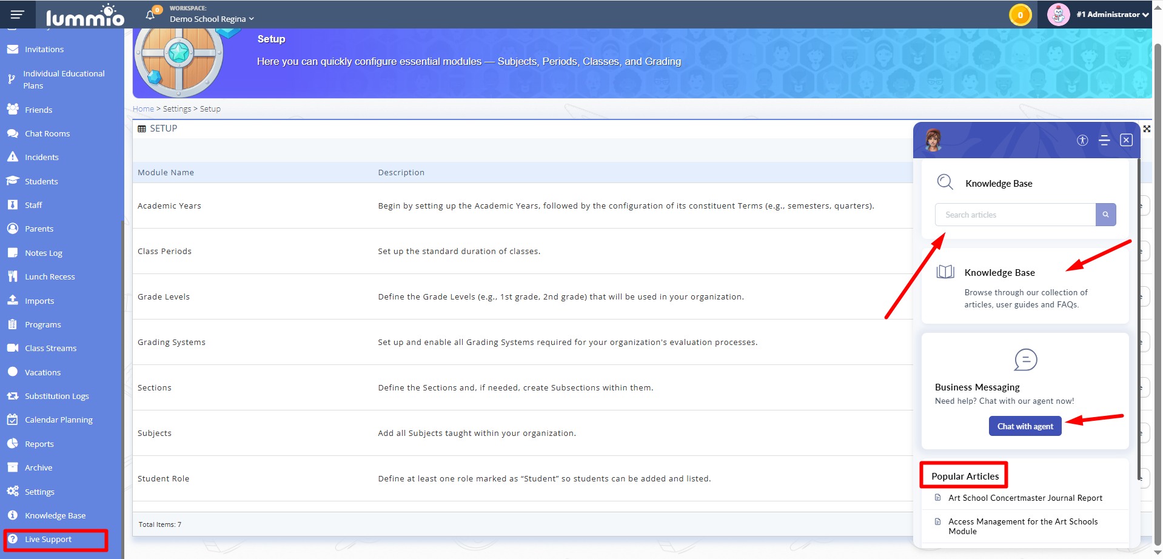1163x559 pixels.
Task: Follow the Settings breadcrumb link
Action: 177,109
